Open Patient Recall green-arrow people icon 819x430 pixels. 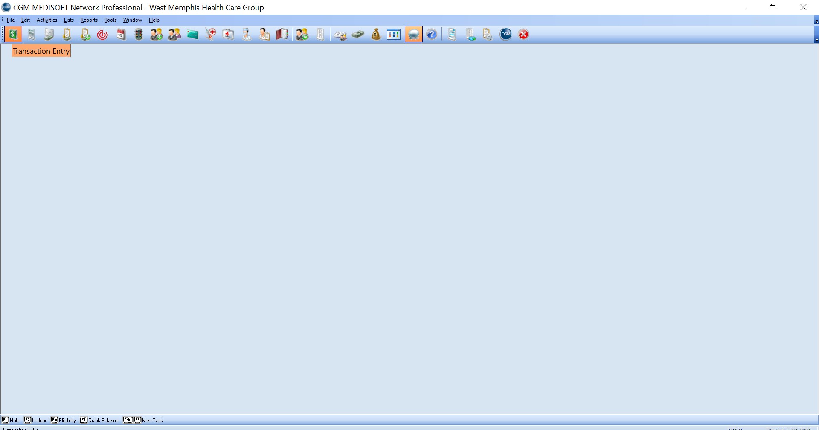(302, 34)
